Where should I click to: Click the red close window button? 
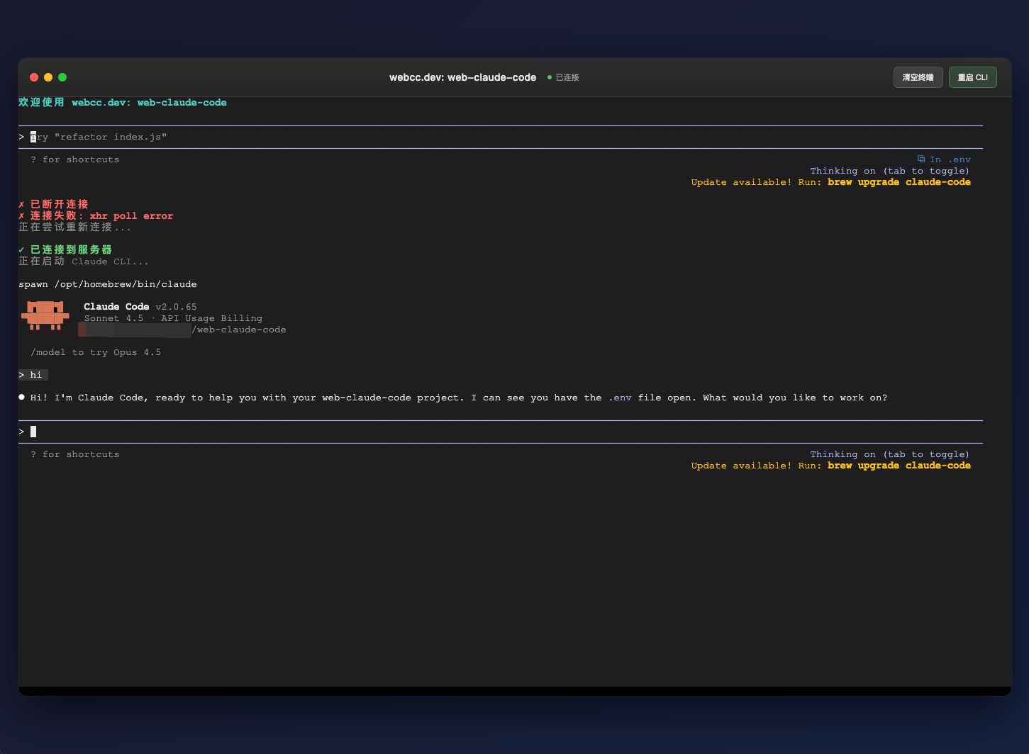click(x=33, y=77)
